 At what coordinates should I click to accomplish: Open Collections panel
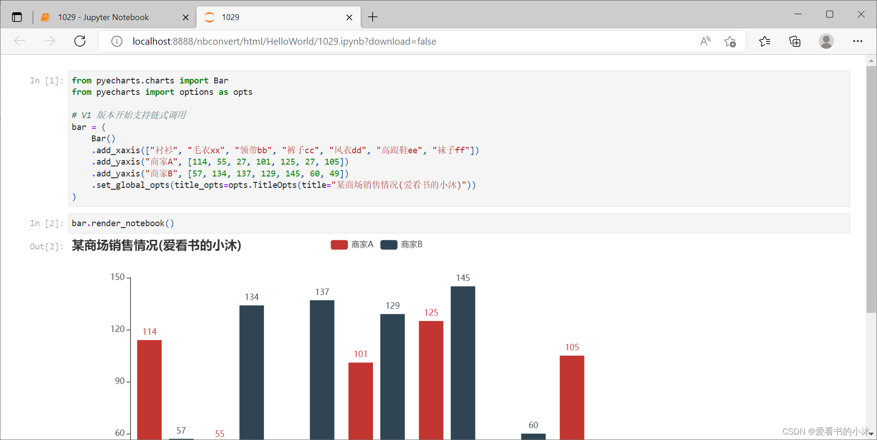coord(795,41)
